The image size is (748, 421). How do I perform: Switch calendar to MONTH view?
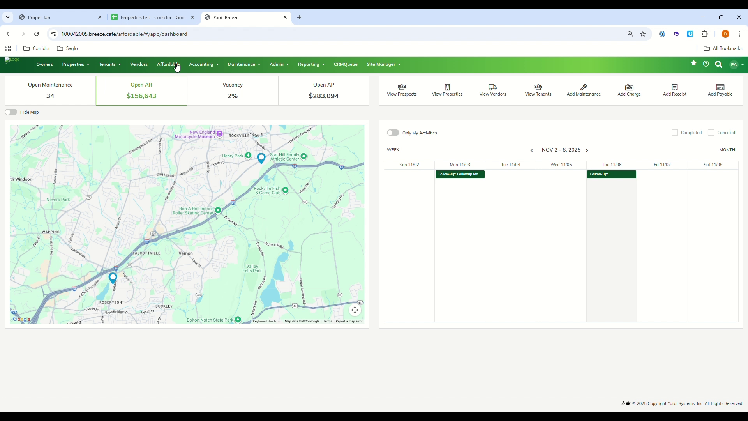(x=727, y=150)
